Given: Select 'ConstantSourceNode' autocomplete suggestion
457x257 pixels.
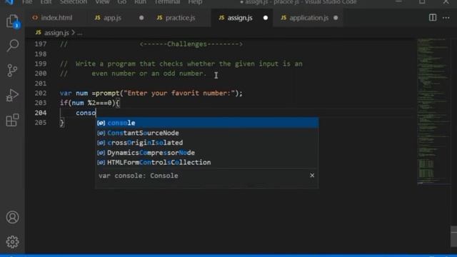Looking at the screenshot, I should (x=207, y=133).
